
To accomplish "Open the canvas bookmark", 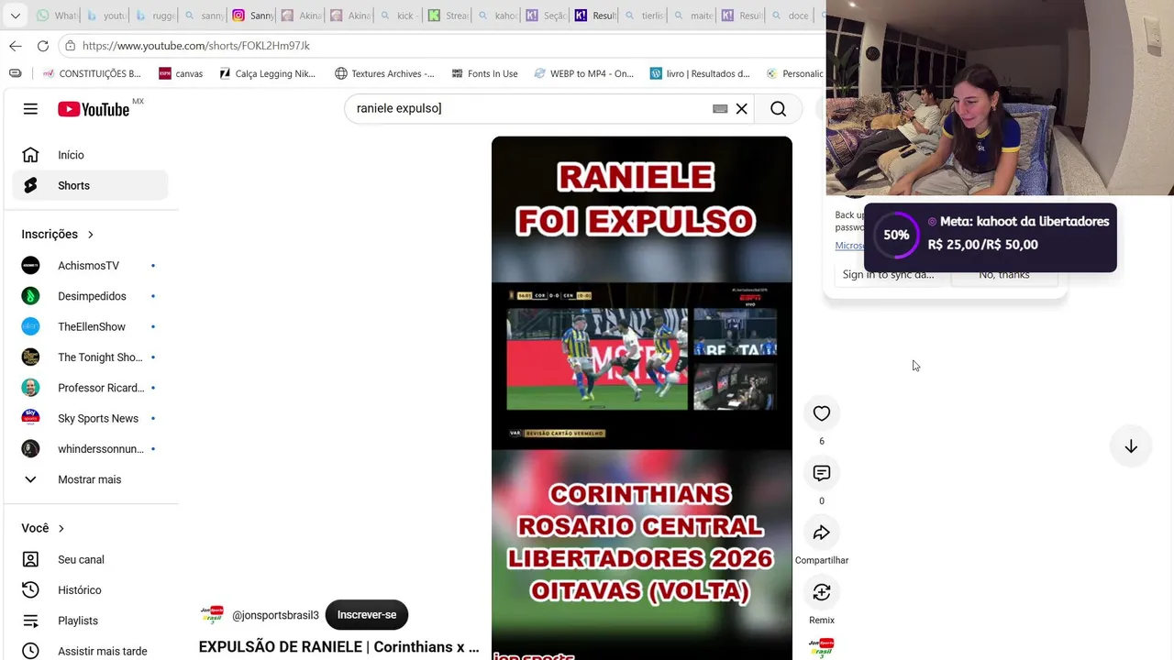I will (181, 73).
